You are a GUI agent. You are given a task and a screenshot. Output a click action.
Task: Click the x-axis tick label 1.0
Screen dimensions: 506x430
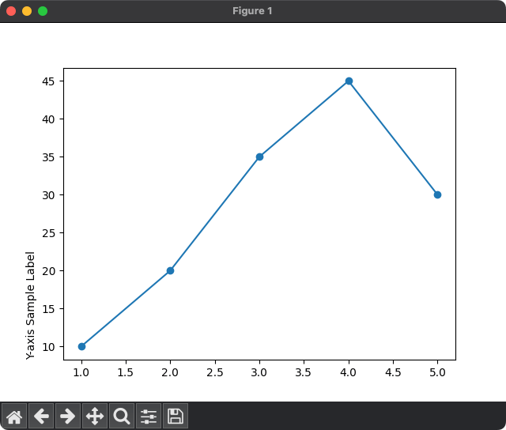click(x=81, y=372)
